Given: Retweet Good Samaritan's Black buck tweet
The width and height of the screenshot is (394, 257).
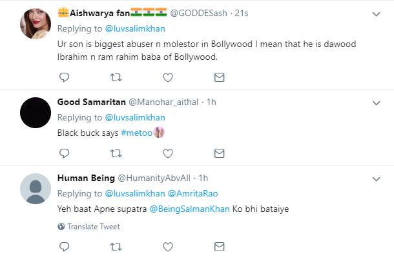Looking at the screenshot, I should click(116, 153).
